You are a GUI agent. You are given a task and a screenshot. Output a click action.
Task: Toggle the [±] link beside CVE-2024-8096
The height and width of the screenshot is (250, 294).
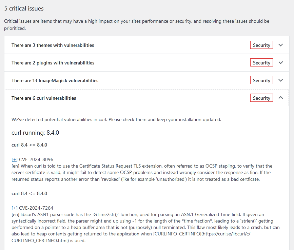coord(15,159)
